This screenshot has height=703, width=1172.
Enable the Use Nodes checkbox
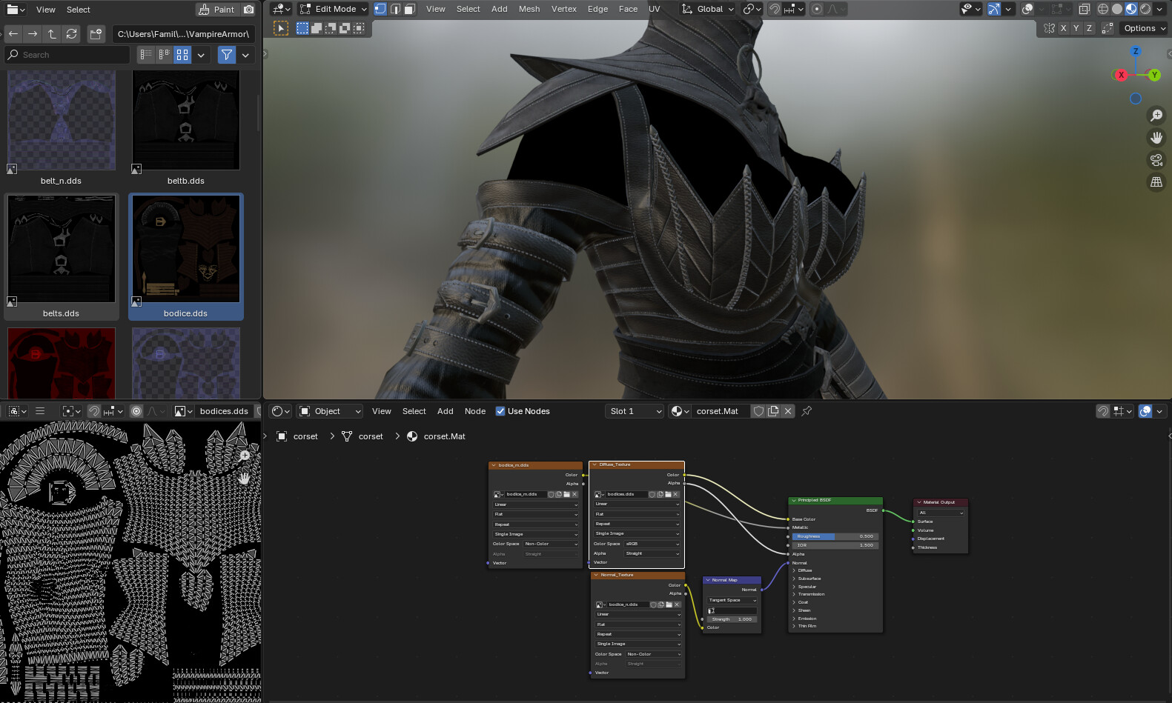500,411
